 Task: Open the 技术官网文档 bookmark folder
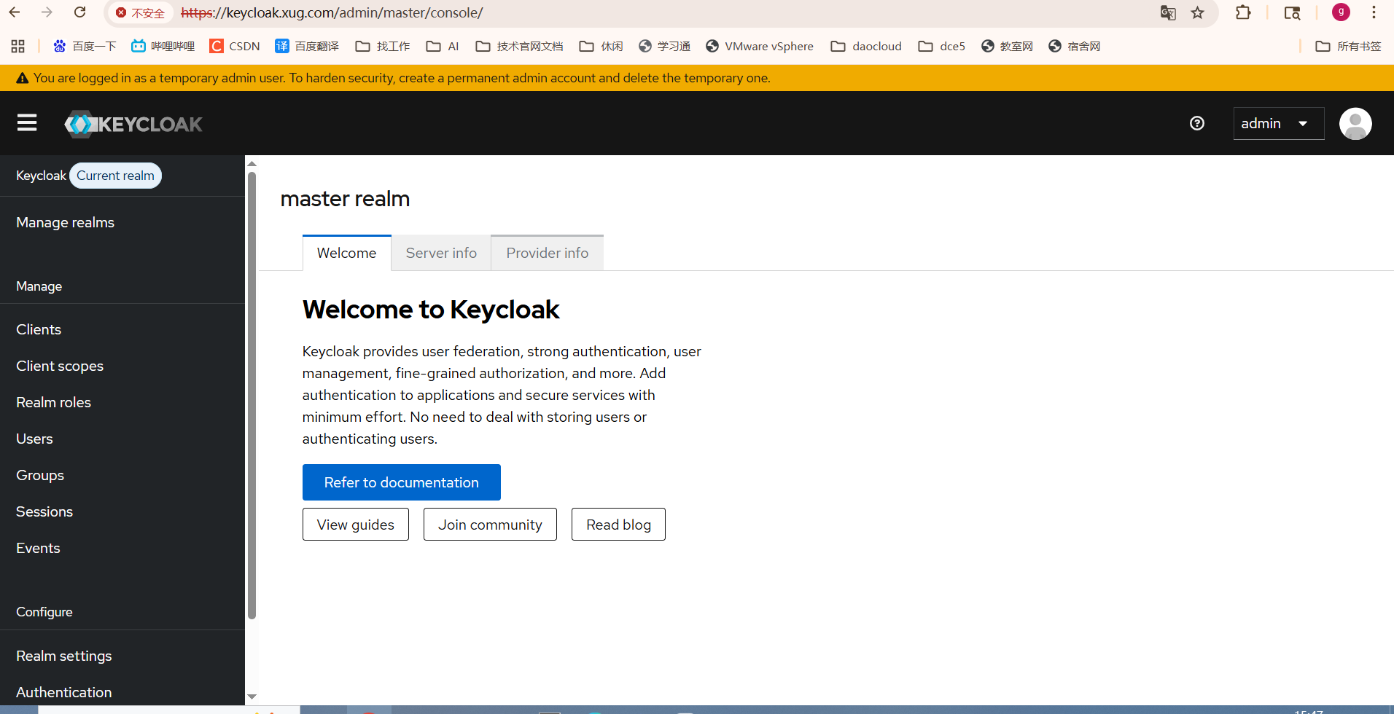coord(519,46)
